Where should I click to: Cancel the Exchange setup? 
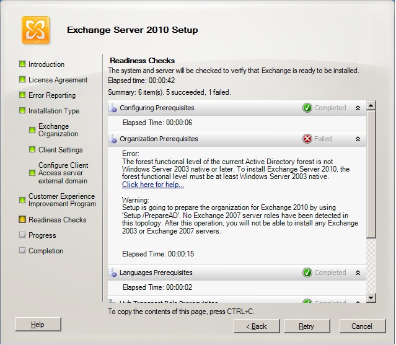[363, 326]
